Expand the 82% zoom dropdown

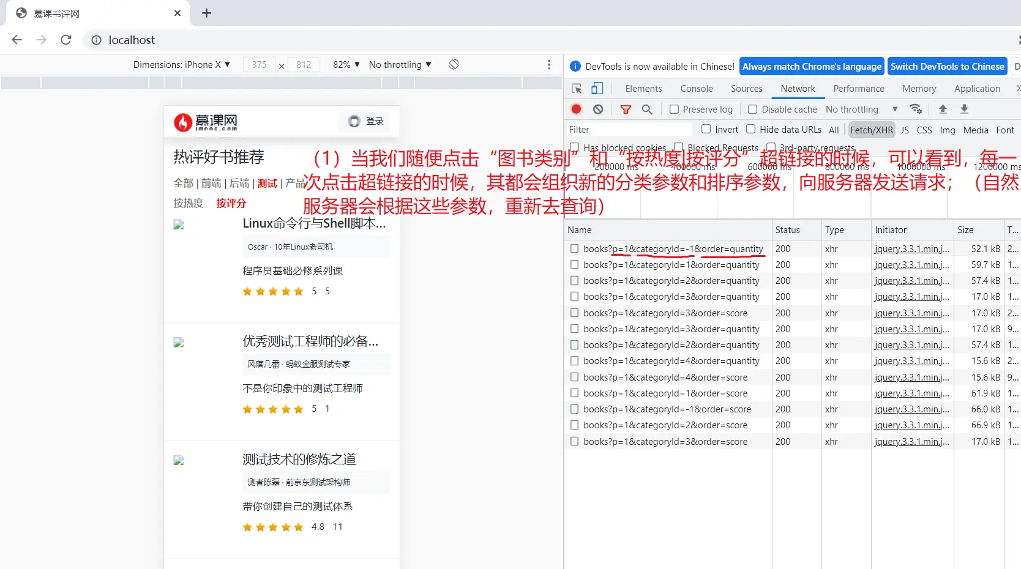[346, 64]
